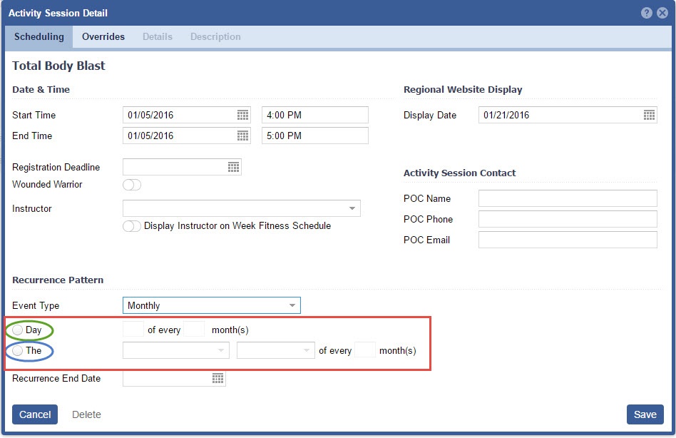Select the Scheduling tab
This screenshot has width=676, height=438.
click(39, 37)
